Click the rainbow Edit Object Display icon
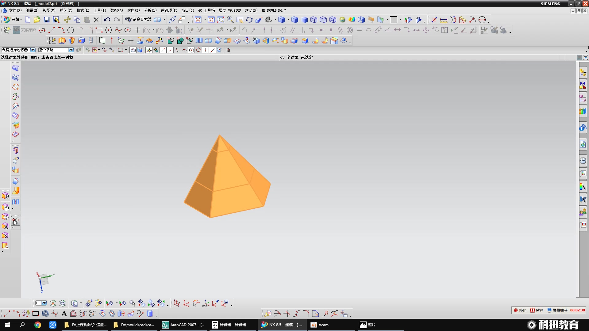 tap(352, 20)
